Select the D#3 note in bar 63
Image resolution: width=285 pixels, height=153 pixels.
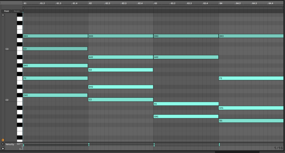[186, 36]
